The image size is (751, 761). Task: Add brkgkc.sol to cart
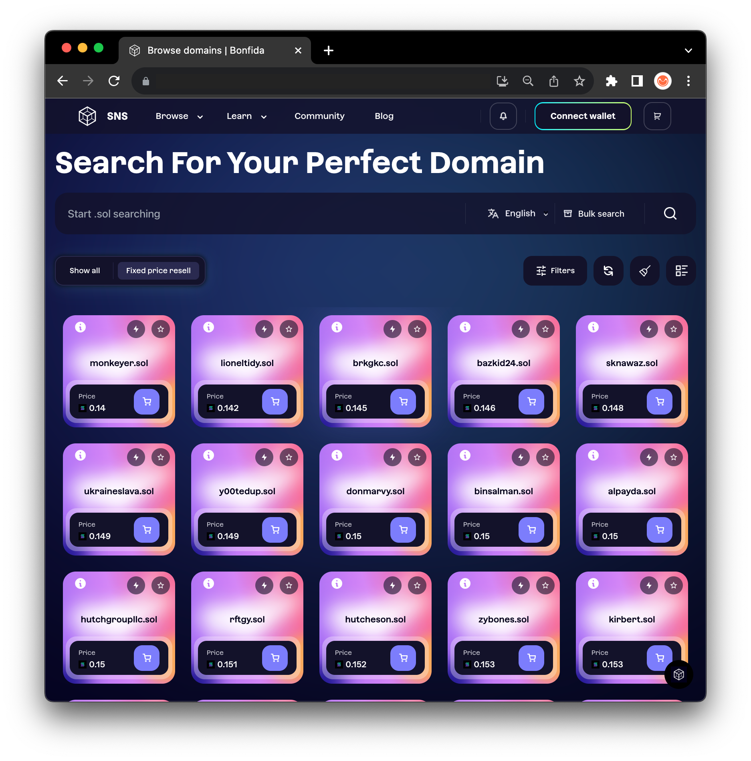click(403, 402)
